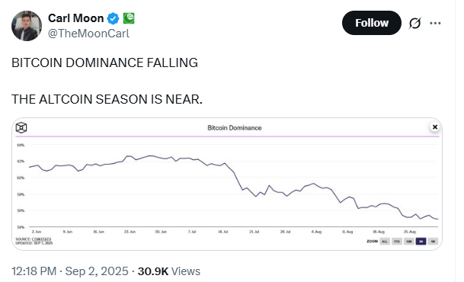Click the 'BITCOIN DOMINANCE FALLING' post text

pyautogui.click(x=104, y=62)
